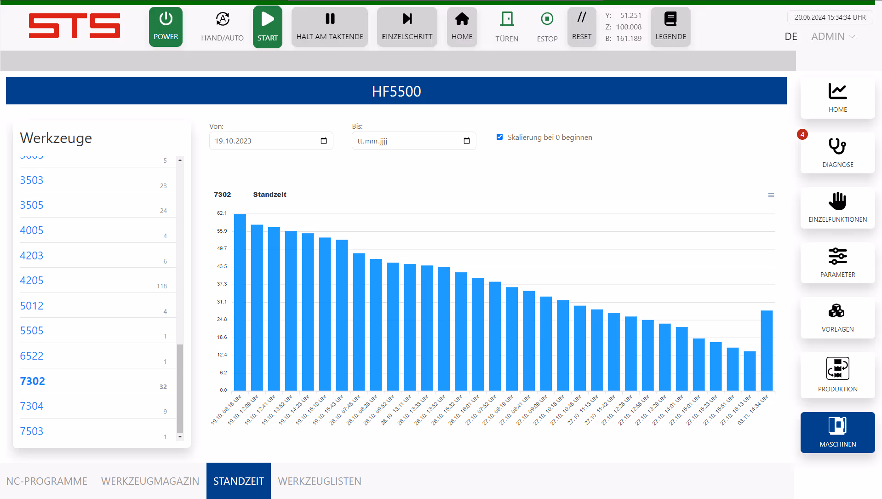Open the Von date picker calendar
Viewport: 882px width, 499px height.
coord(324,141)
